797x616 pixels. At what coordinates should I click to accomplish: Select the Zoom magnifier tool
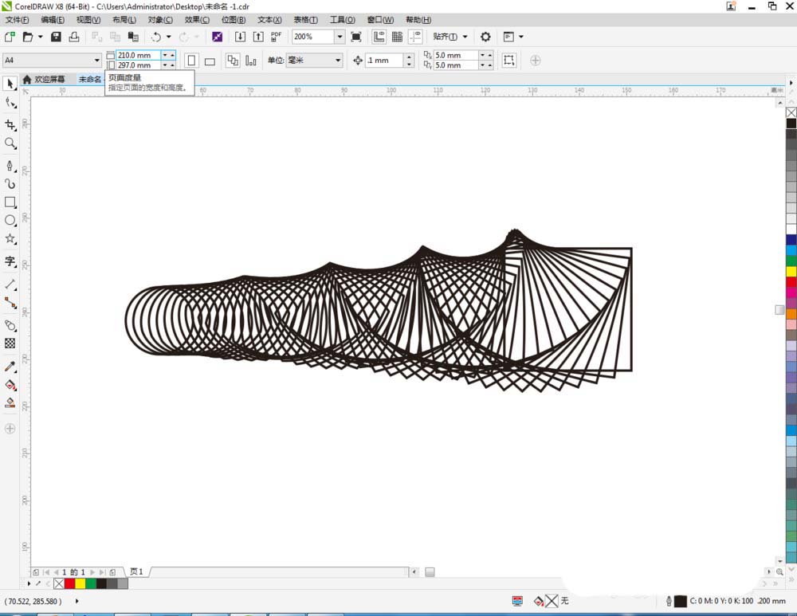10,143
